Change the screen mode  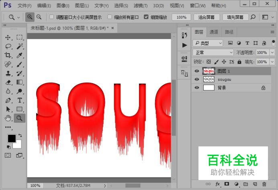[x=19, y=155]
